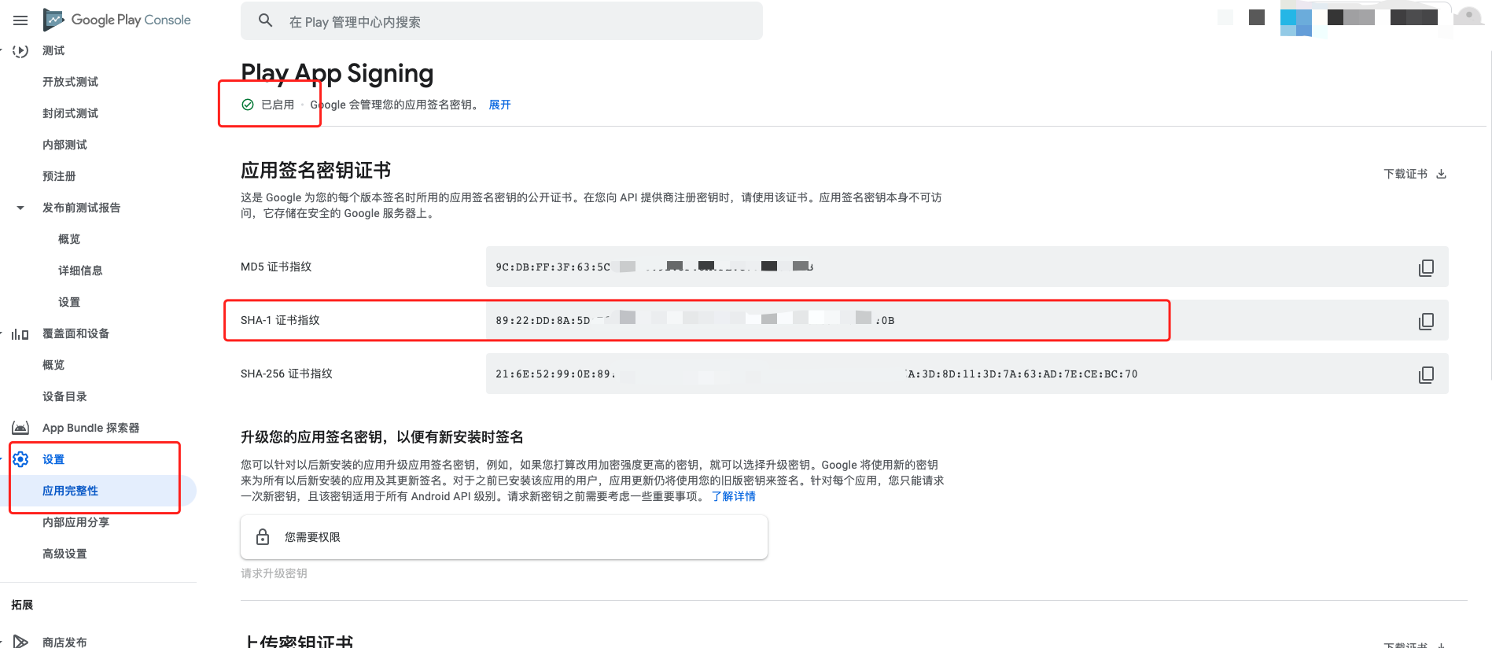Click the SHA-256 fingerprint value
Image resolution: width=1492 pixels, height=648 pixels.
[816, 374]
